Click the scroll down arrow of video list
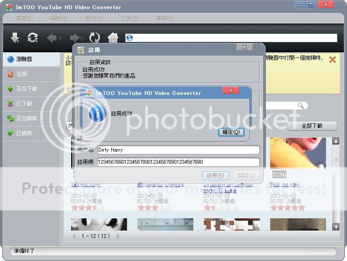 click(x=336, y=227)
